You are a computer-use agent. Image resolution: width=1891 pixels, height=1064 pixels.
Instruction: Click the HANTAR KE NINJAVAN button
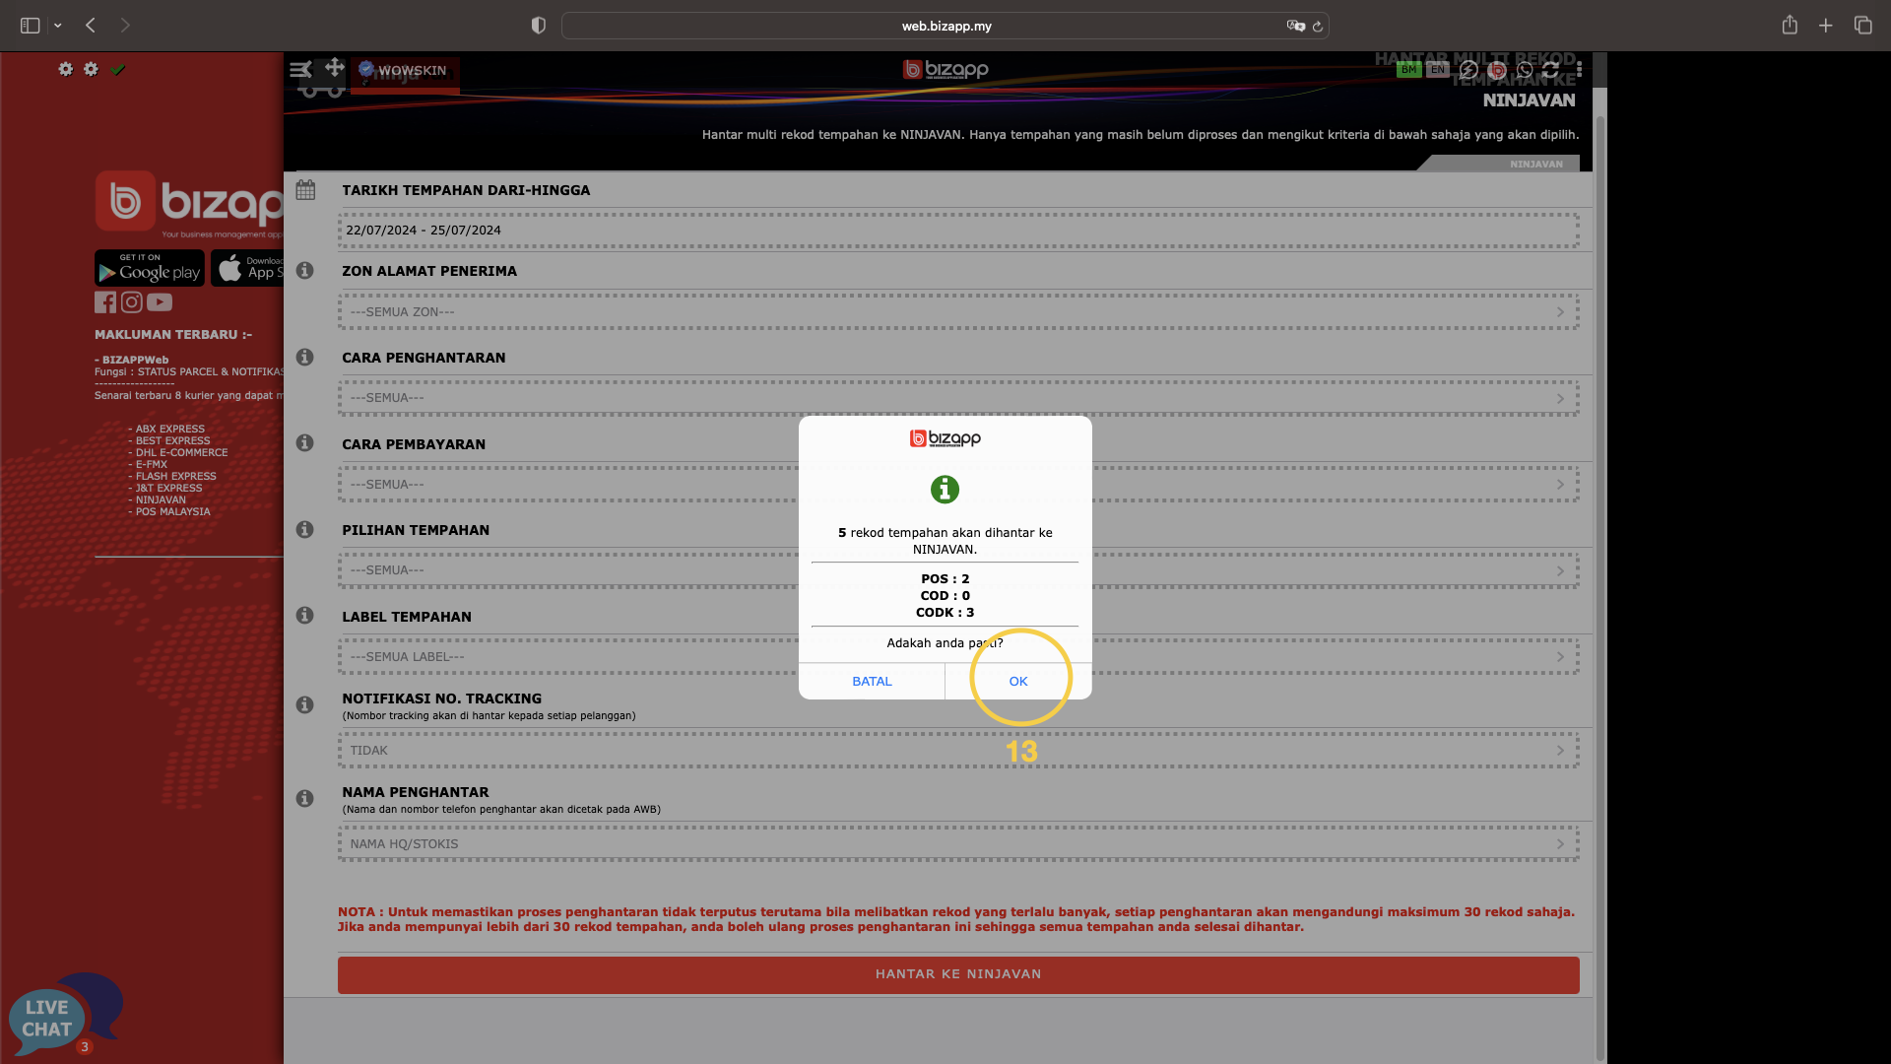[x=958, y=974]
